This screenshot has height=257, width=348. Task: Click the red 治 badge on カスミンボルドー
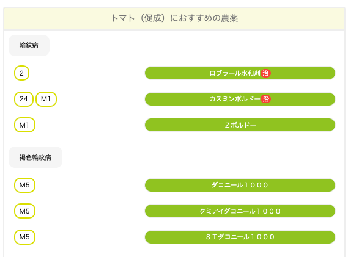pyautogui.click(x=265, y=99)
